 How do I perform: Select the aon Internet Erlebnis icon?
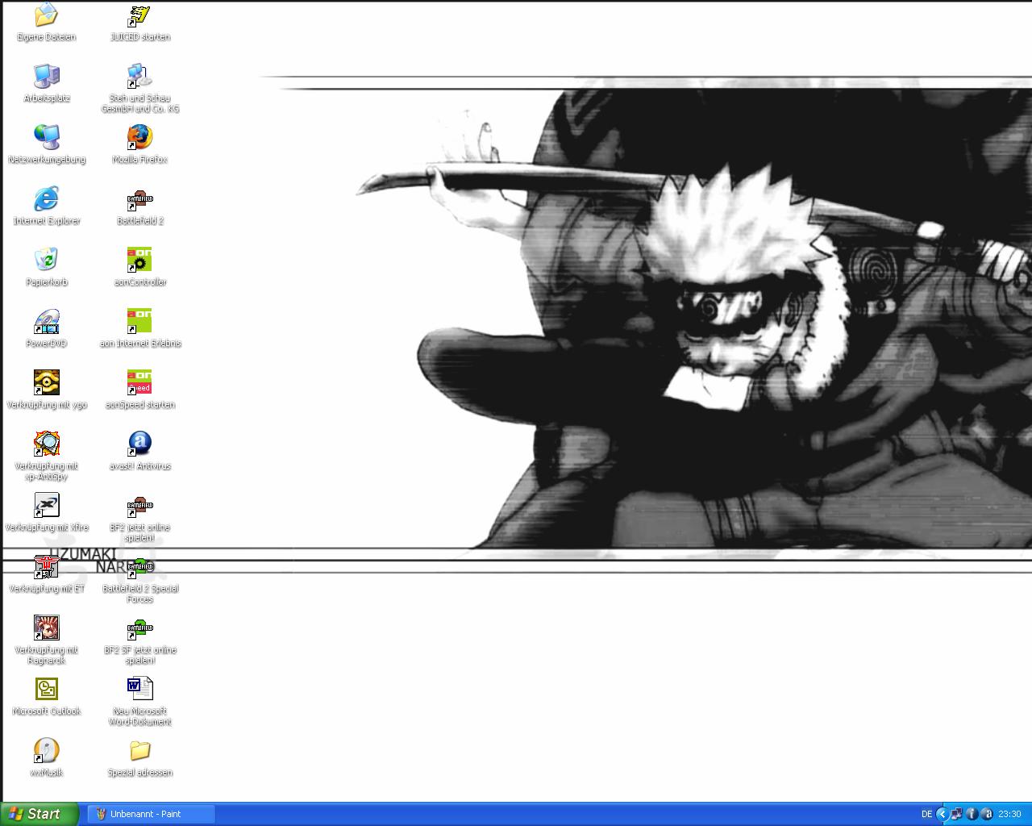click(140, 321)
